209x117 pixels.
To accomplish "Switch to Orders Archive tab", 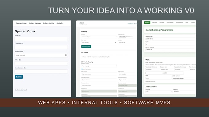I will pos(49,23).
